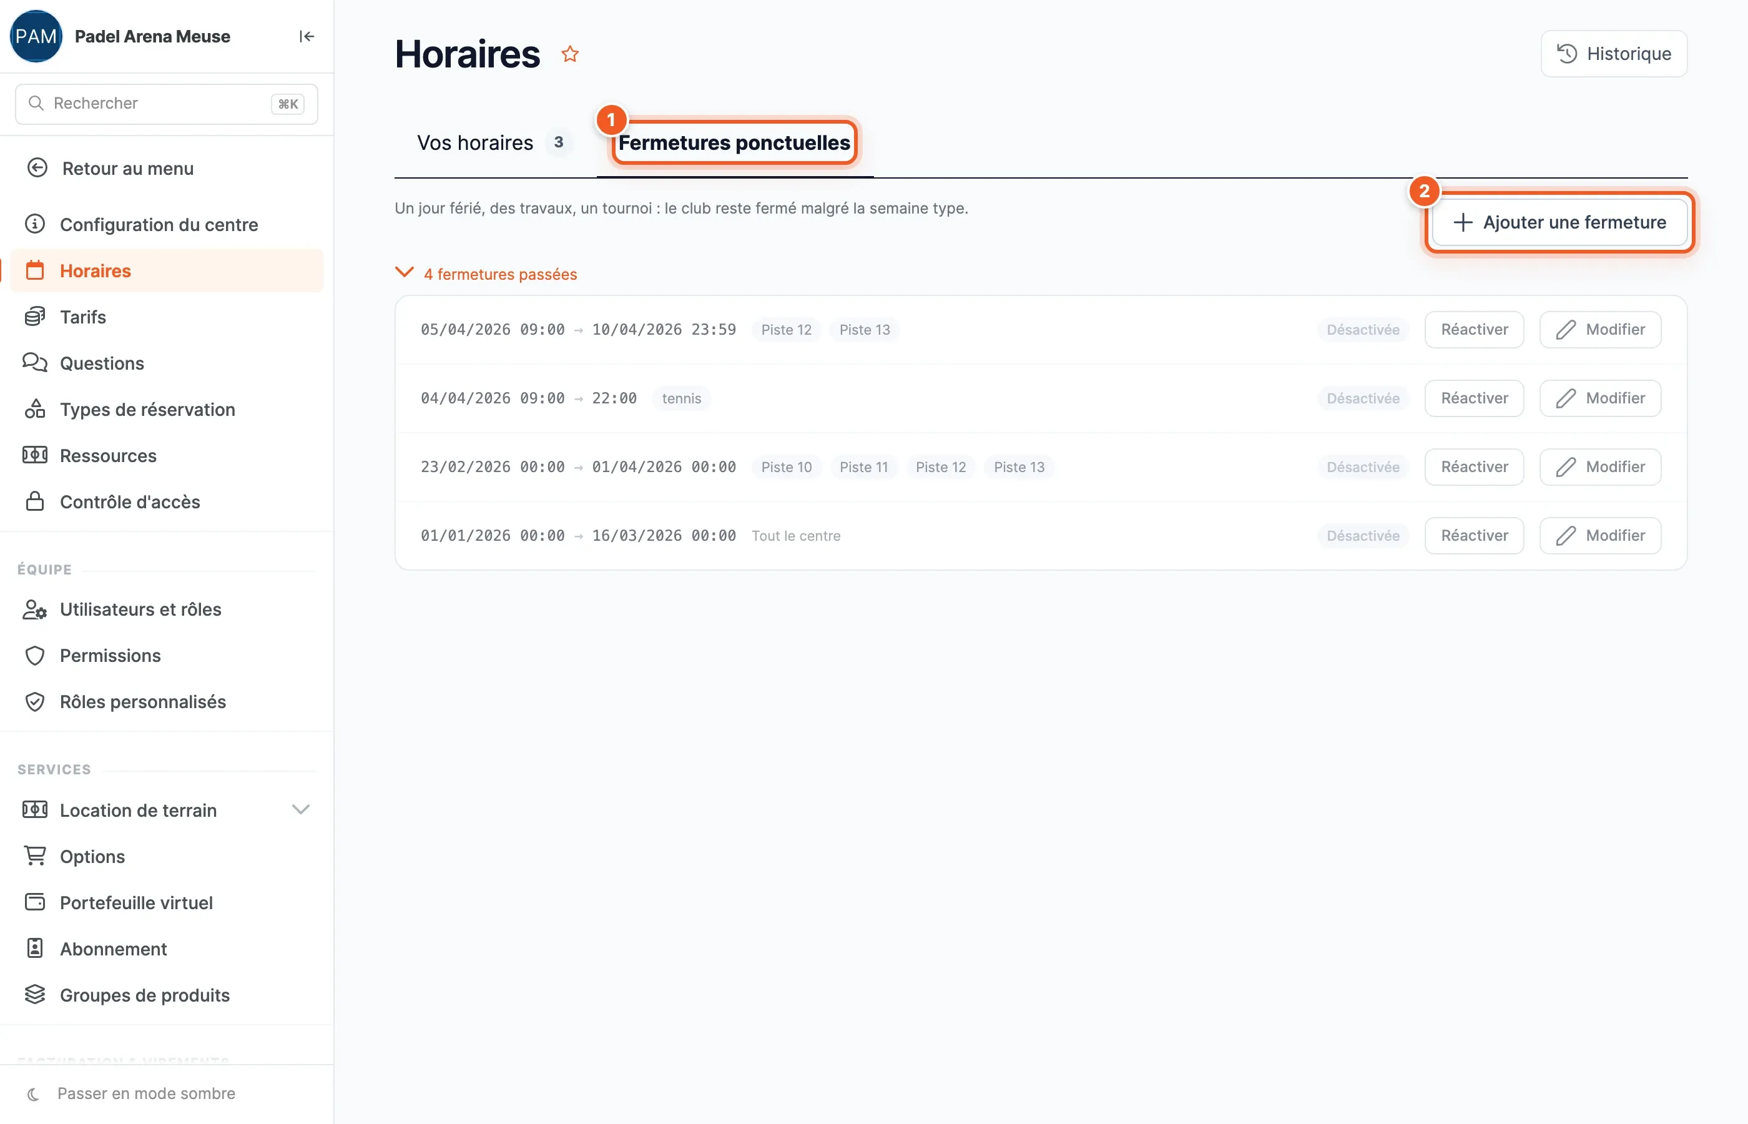This screenshot has width=1748, height=1124.
Task: Modifier the 05/04/2026 closure
Action: click(x=1600, y=329)
